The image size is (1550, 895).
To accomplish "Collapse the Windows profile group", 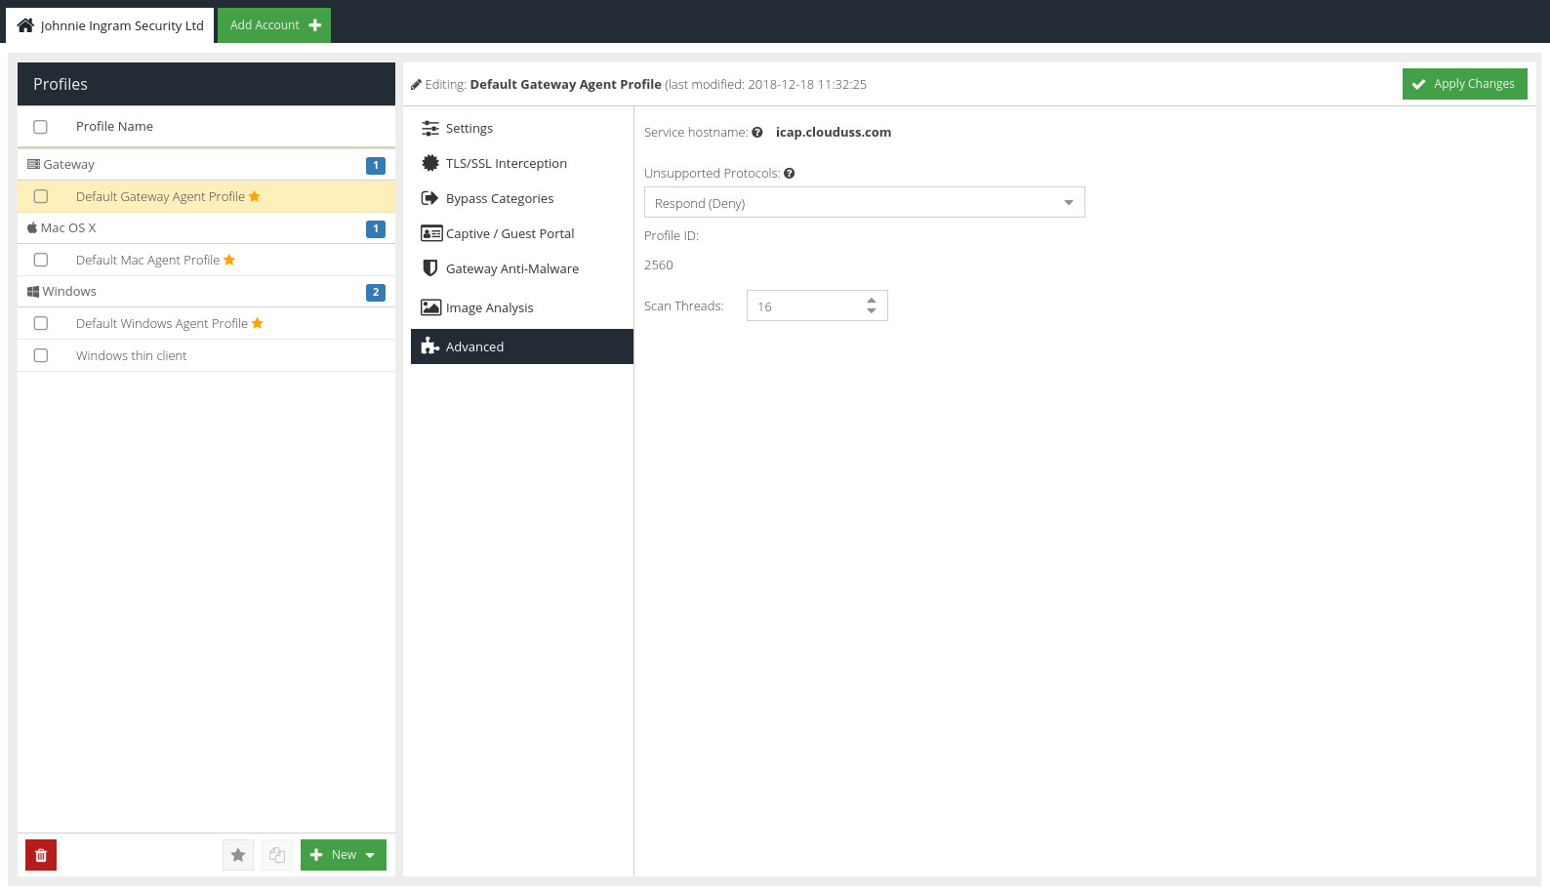I will (x=206, y=292).
